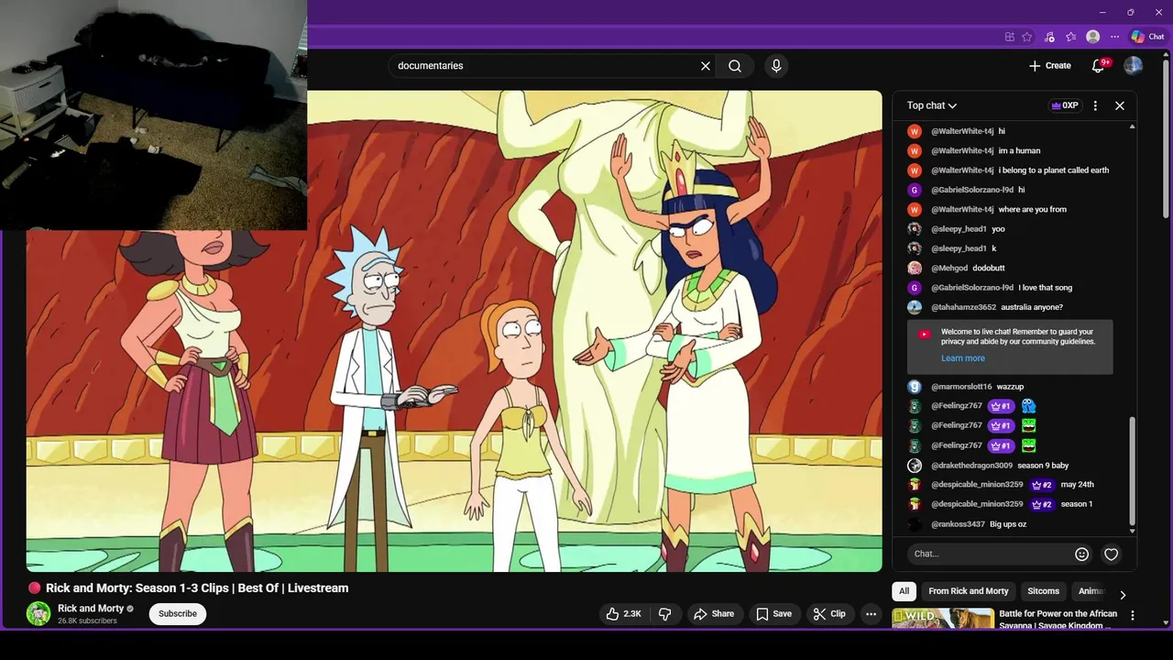Open the browser profile avatar
This screenshot has width=1173, height=660.
click(x=1092, y=37)
